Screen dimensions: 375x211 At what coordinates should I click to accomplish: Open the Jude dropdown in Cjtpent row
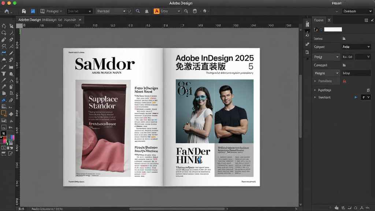pyautogui.click(x=356, y=47)
